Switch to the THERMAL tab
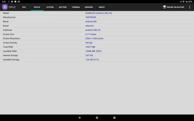Image resolution: width=194 pixels, height=121 pixels. 76,7
